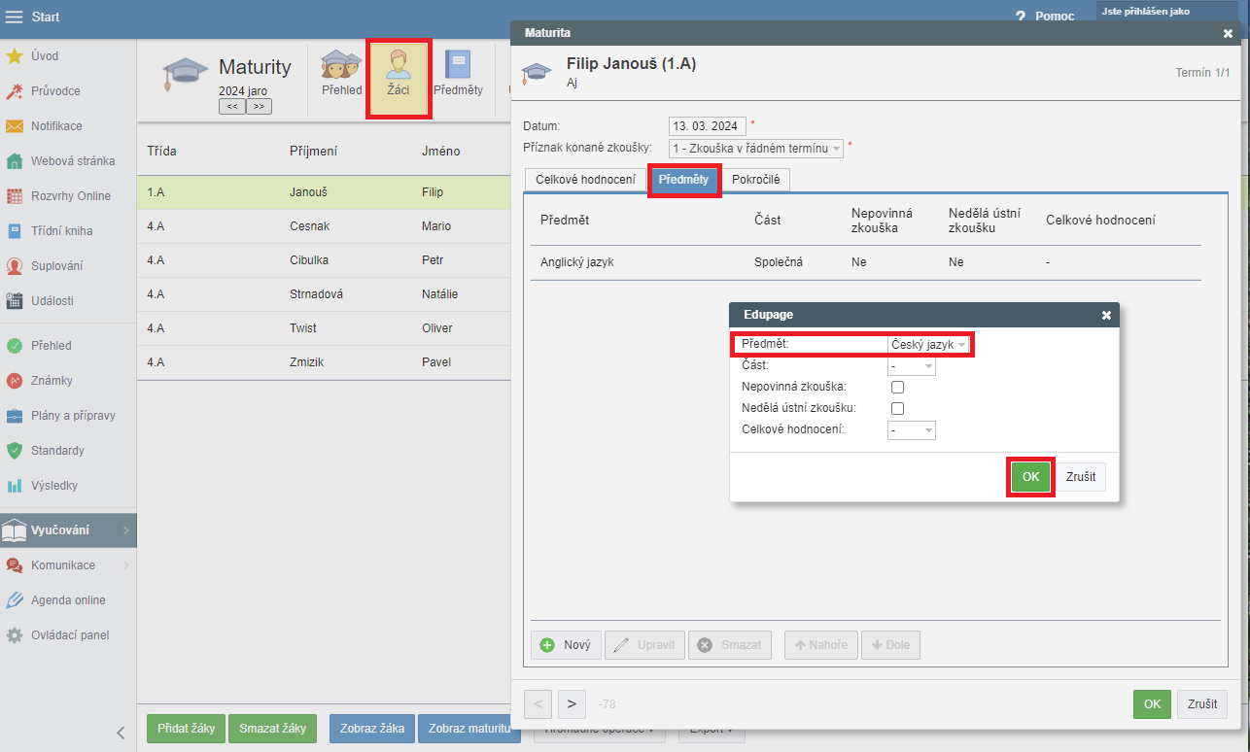This screenshot has height=752, width=1250.
Task: Switch to the Celkové hodnocení tab
Action: pos(585,180)
